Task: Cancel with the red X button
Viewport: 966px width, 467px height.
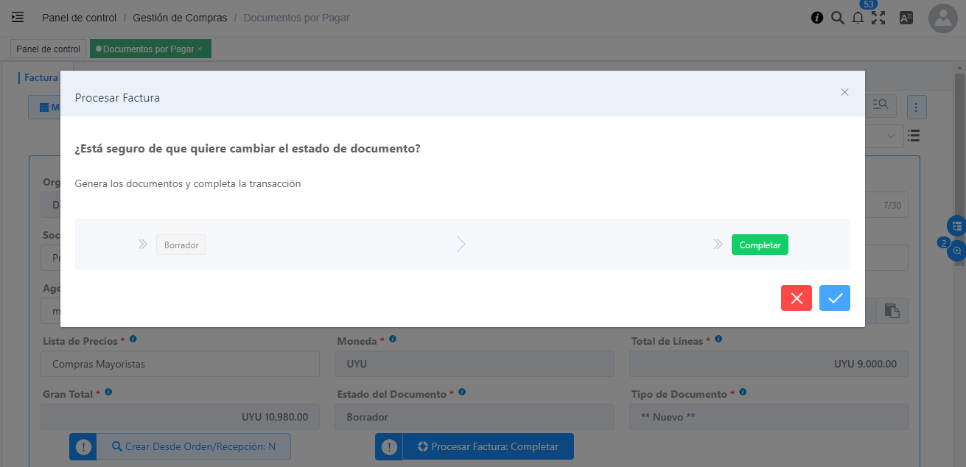Action: click(x=796, y=298)
